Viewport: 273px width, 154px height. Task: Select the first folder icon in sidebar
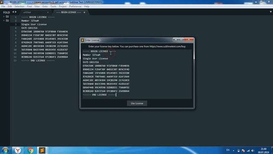click(7, 17)
